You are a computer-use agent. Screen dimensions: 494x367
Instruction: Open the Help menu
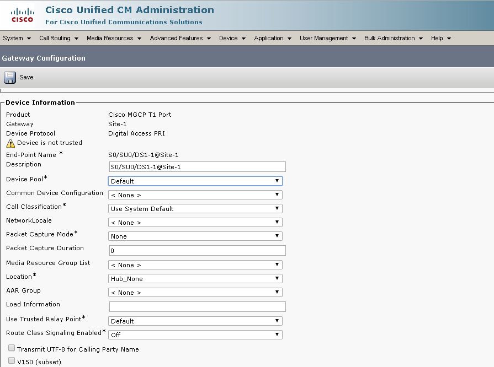441,38
